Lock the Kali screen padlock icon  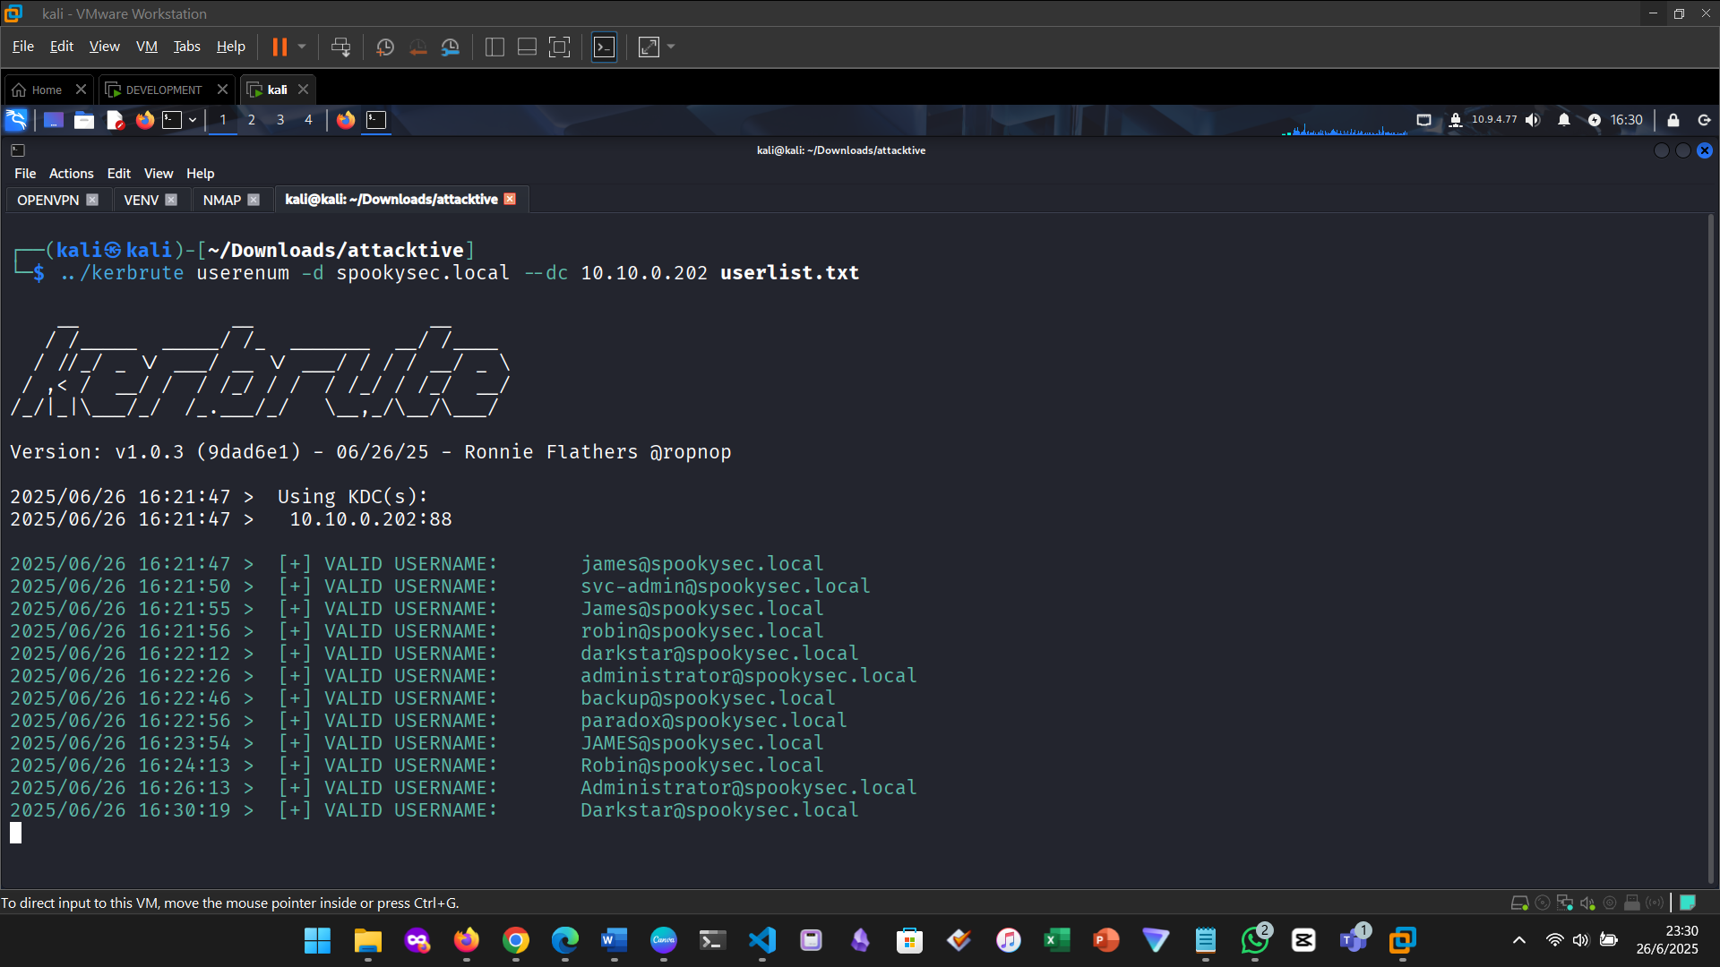tap(1673, 120)
